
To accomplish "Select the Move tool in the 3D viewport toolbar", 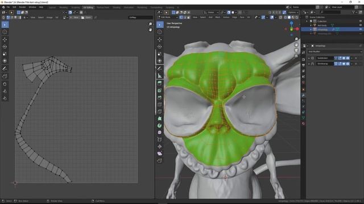I will click(160, 40).
